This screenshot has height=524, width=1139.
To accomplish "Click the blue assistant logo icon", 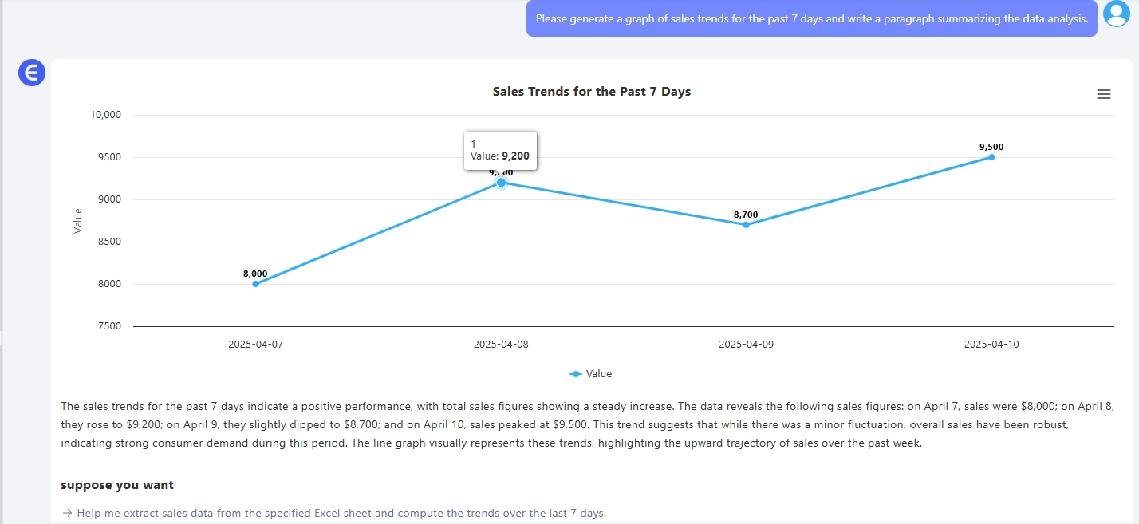I will 32,73.
